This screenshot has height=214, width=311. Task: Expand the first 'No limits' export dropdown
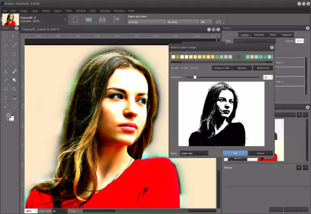point(147,22)
